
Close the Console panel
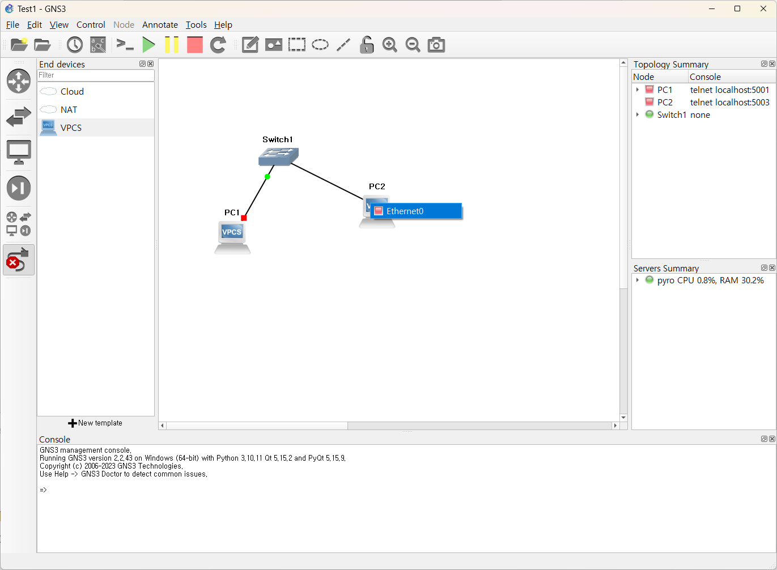pos(772,439)
